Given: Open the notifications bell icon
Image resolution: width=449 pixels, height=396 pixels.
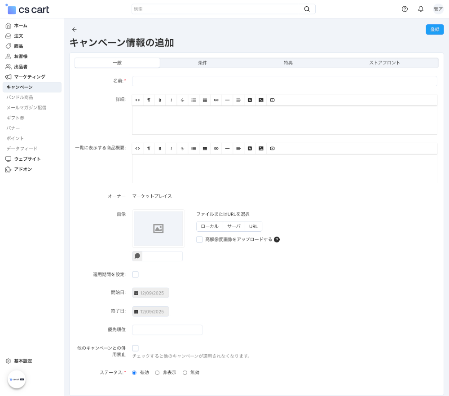Looking at the screenshot, I should coord(421,9).
